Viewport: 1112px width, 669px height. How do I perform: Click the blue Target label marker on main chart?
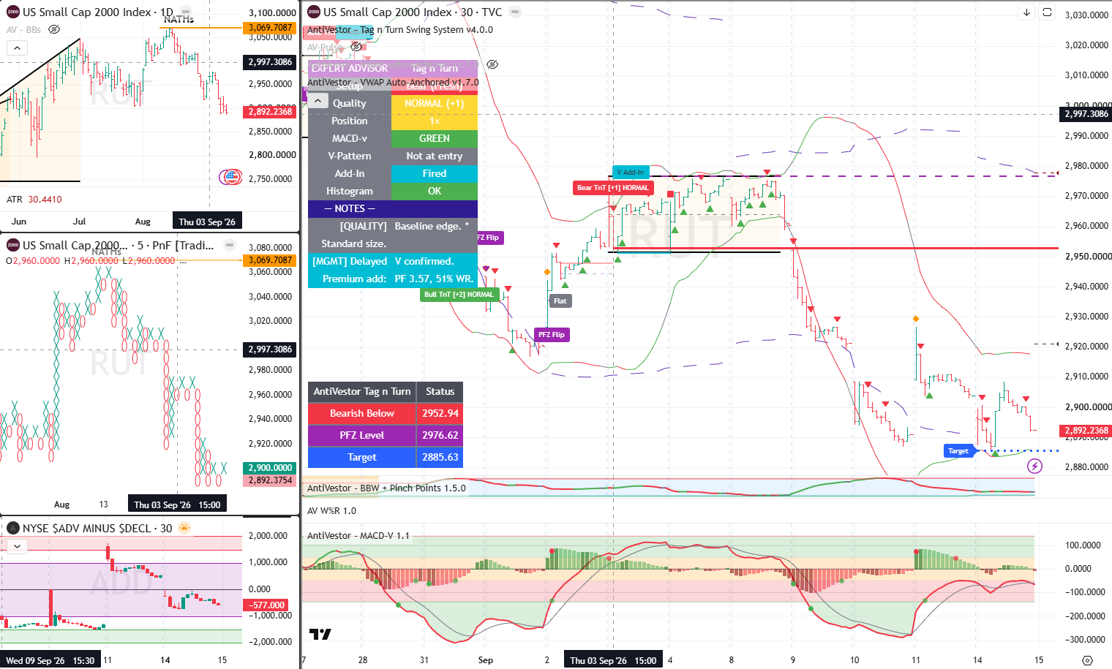(x=960, y=451)
